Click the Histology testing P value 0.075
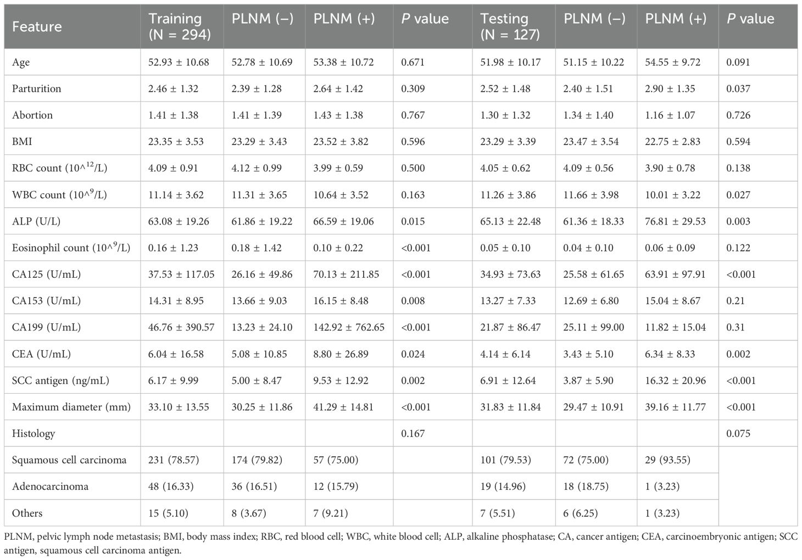The image size is (802, 560). point(738,433)
